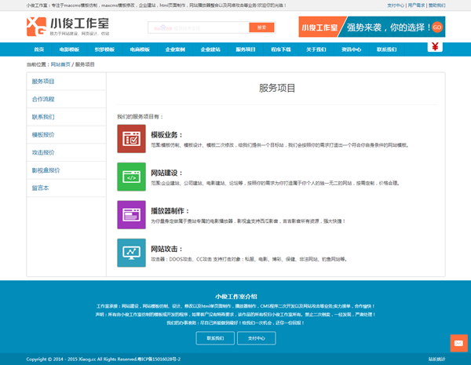This screenshot has width=471, height=365.
Task: Click the 网站建设: heading text
Action: coord(166,173)
